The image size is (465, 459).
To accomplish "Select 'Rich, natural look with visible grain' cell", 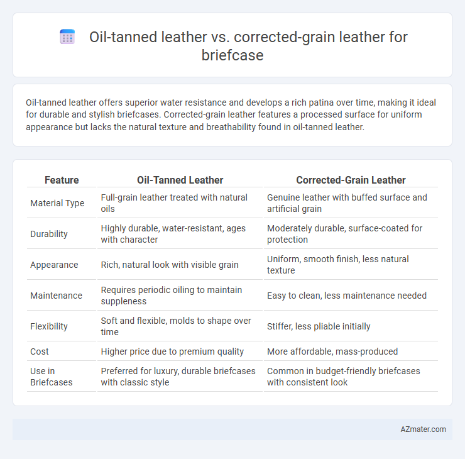I will click(x=170, y=265).
